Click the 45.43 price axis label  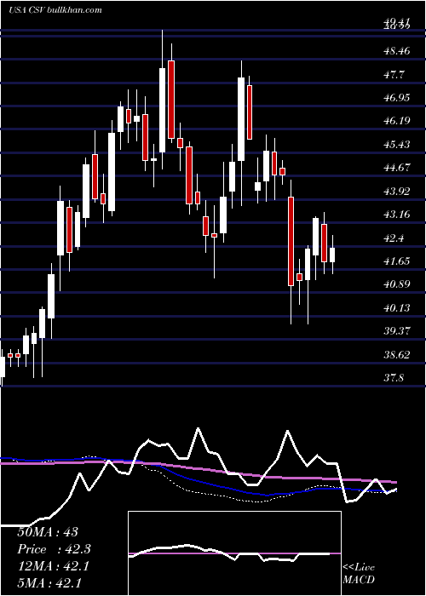397,145
